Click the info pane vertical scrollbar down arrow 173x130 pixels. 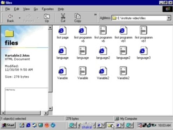(x=50, y=108)
